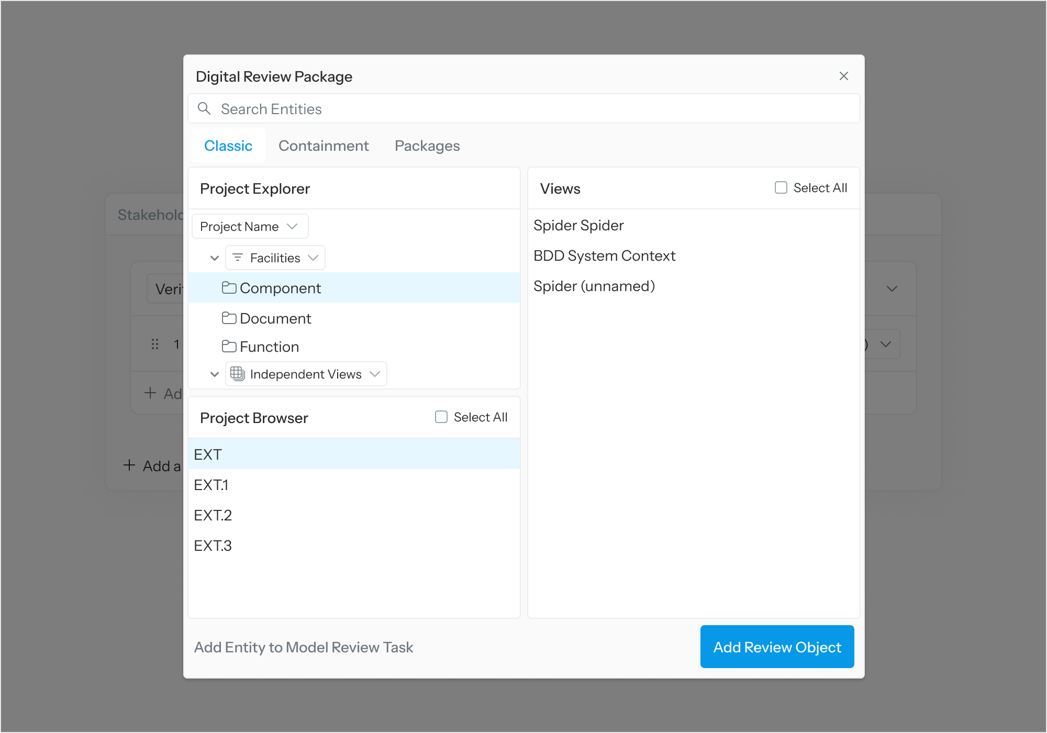The height and width of the screenshot is (733, 1047).
Task: Focus the Search Entities field
Action: coord(523,109)
